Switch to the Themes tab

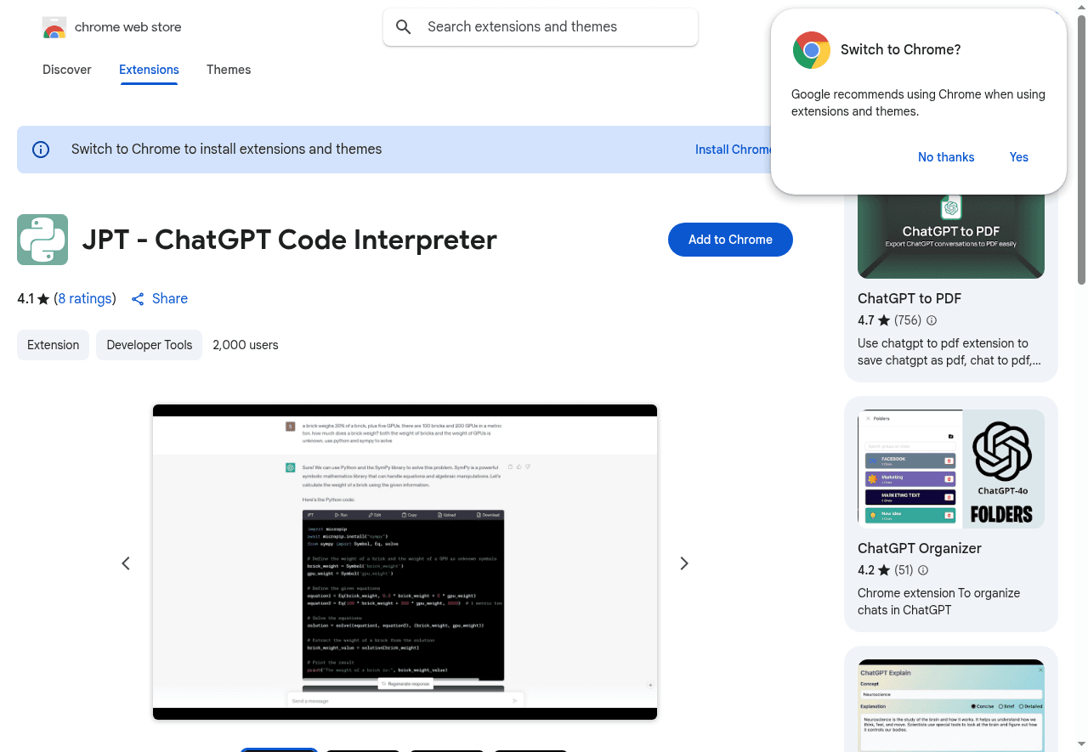(x=229, y=70)
